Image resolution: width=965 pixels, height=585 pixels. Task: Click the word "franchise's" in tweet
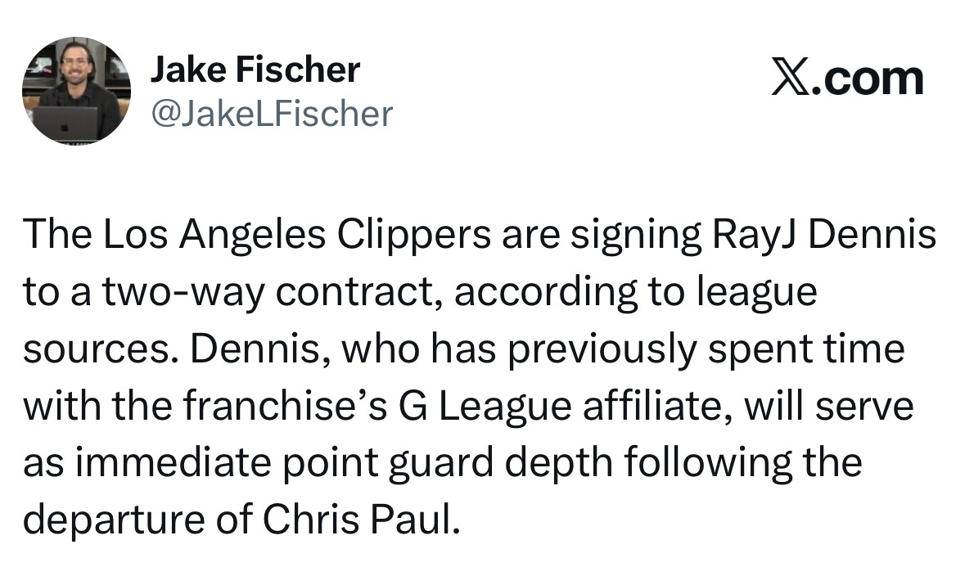tap(285, 407)
